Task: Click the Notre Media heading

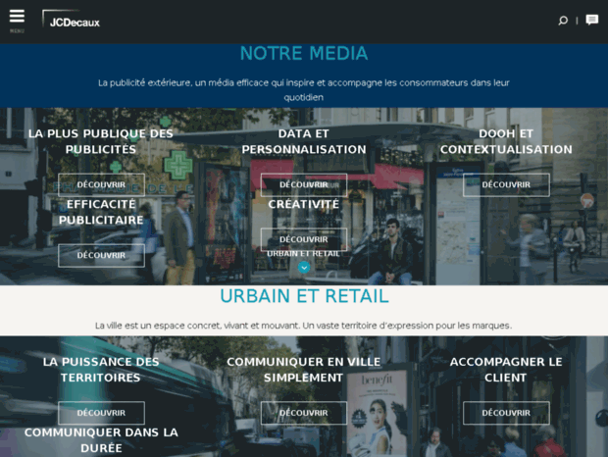Action: 304,53
